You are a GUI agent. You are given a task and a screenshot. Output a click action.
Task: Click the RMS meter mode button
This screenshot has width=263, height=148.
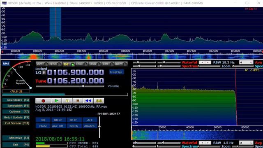[6, 64]
